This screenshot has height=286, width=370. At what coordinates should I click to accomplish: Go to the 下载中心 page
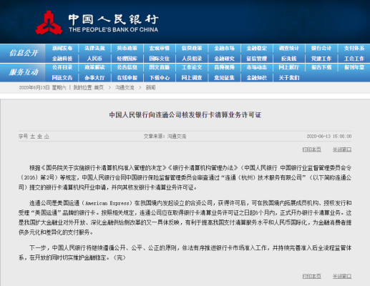coord(160,78)
